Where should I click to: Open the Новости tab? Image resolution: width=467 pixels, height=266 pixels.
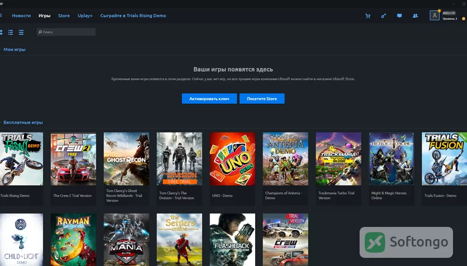point(21,16)
